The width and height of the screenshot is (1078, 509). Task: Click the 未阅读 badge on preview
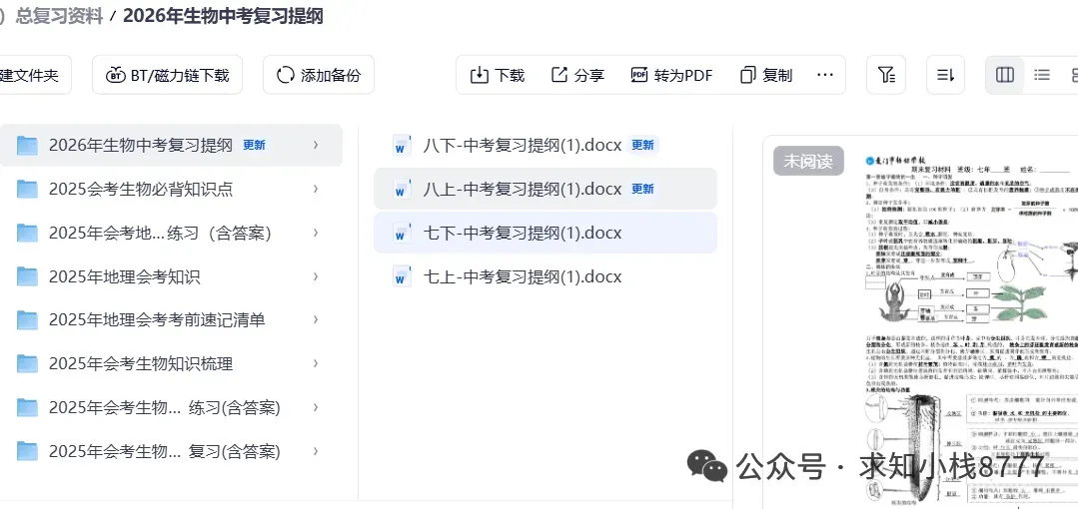(808, 161)
